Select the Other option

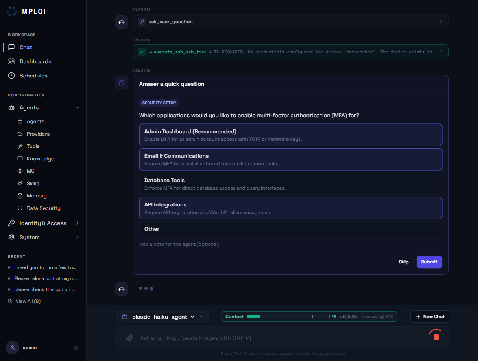click(291, 229)
